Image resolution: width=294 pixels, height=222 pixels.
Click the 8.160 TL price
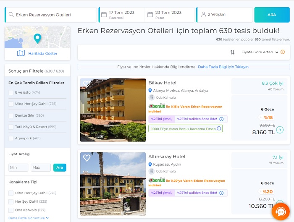[263, 132]
